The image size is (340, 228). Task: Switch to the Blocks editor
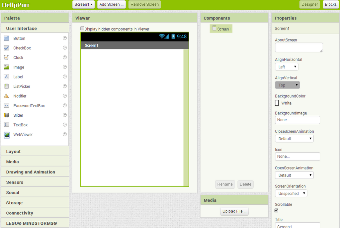point(331,4)
